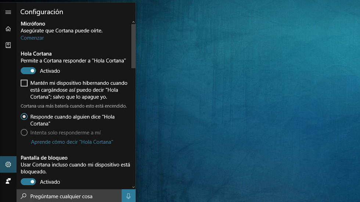
Task: Turn off the Hola Cortana toggle
Action: tap(28, 71)
